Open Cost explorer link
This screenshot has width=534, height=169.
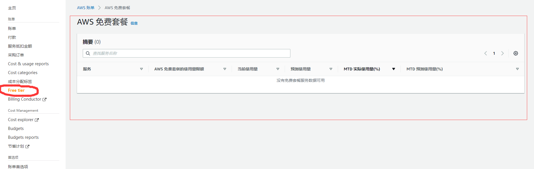21,120
